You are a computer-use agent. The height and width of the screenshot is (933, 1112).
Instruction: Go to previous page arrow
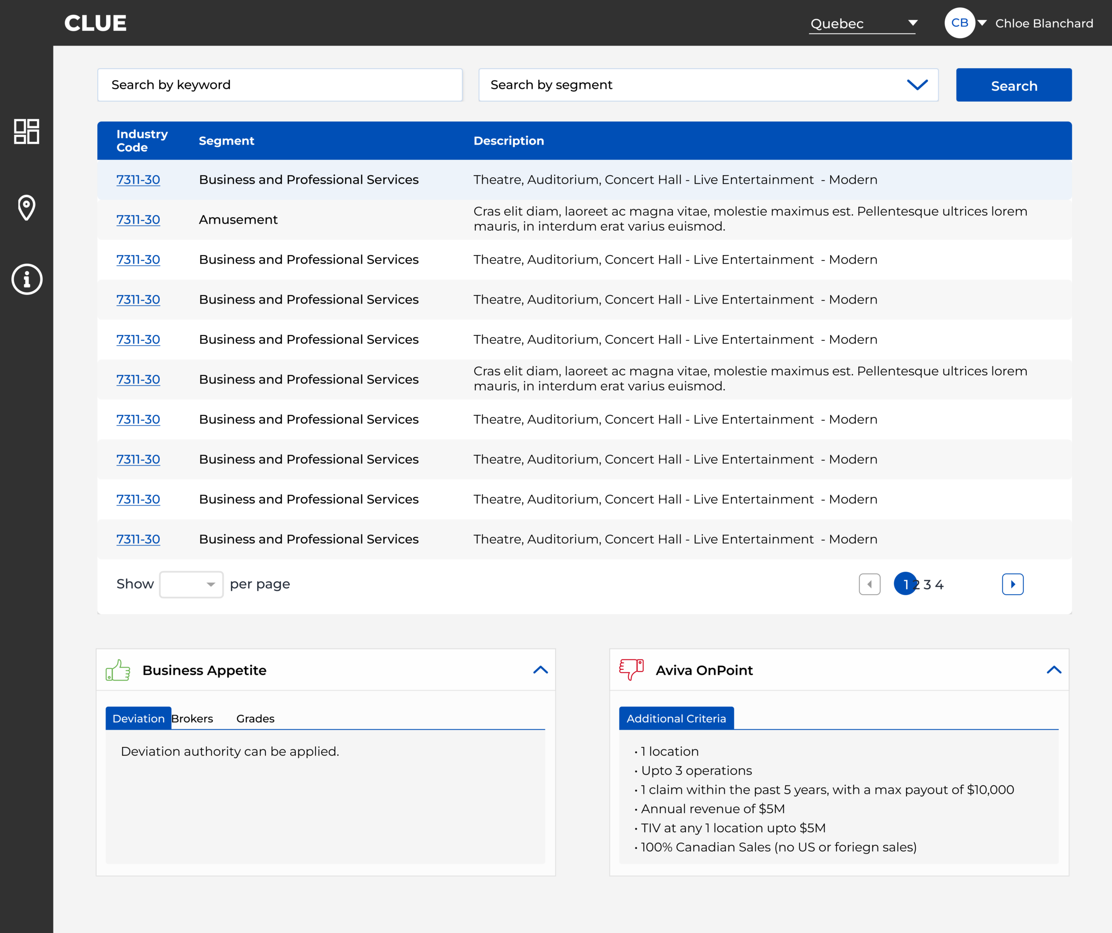pos(869,584)
